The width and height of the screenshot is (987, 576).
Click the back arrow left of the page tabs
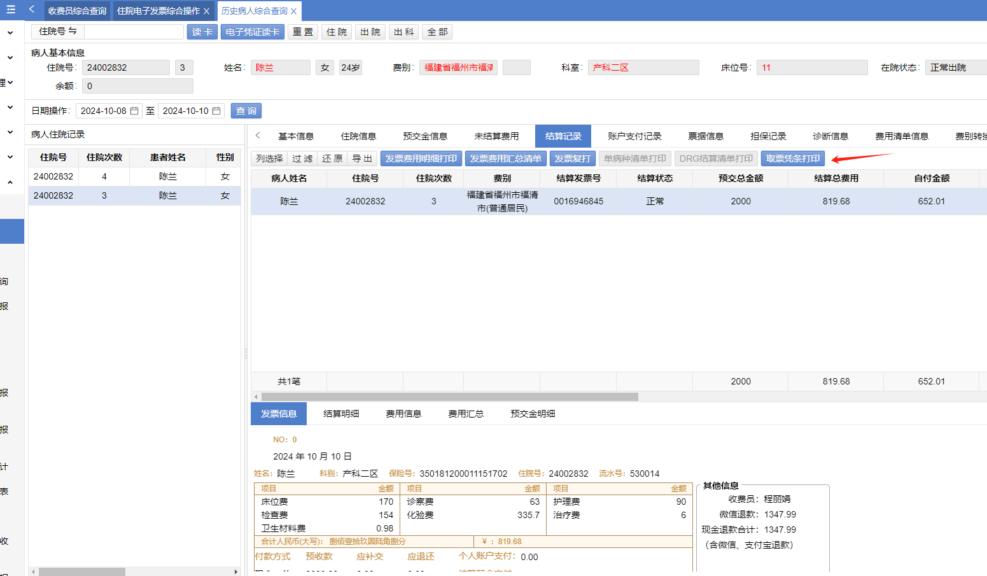(x=32, y=10)
